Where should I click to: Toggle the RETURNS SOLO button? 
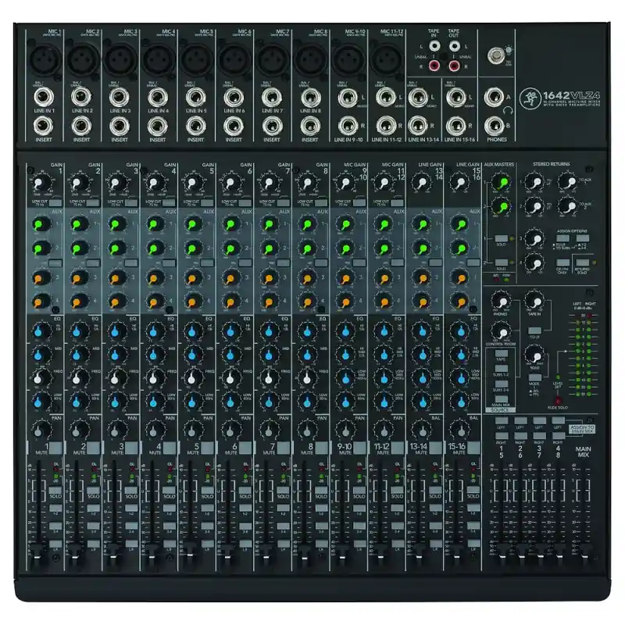click(582, 262)
